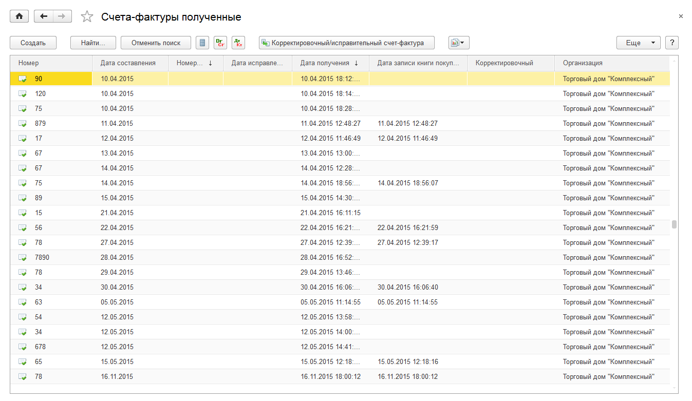Click the Дата составления column header
Screen dimensions: 692x401
pos(128,63)
